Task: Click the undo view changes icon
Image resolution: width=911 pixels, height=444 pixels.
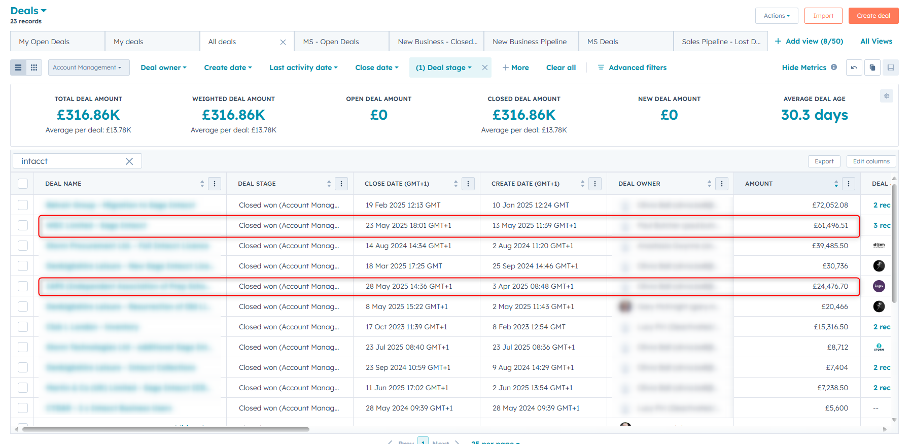Action: pyautogui.click(x=854, y=67)
